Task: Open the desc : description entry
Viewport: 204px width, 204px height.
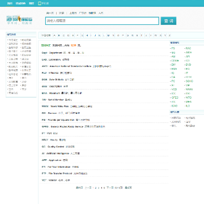Action: pos(55,86)
